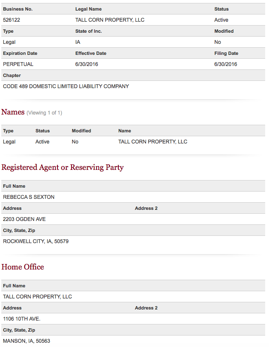Click ROCKWELL CITY, IA, 50579 text
The width and height of the screenshot is (269, 347).
point(36,241)
